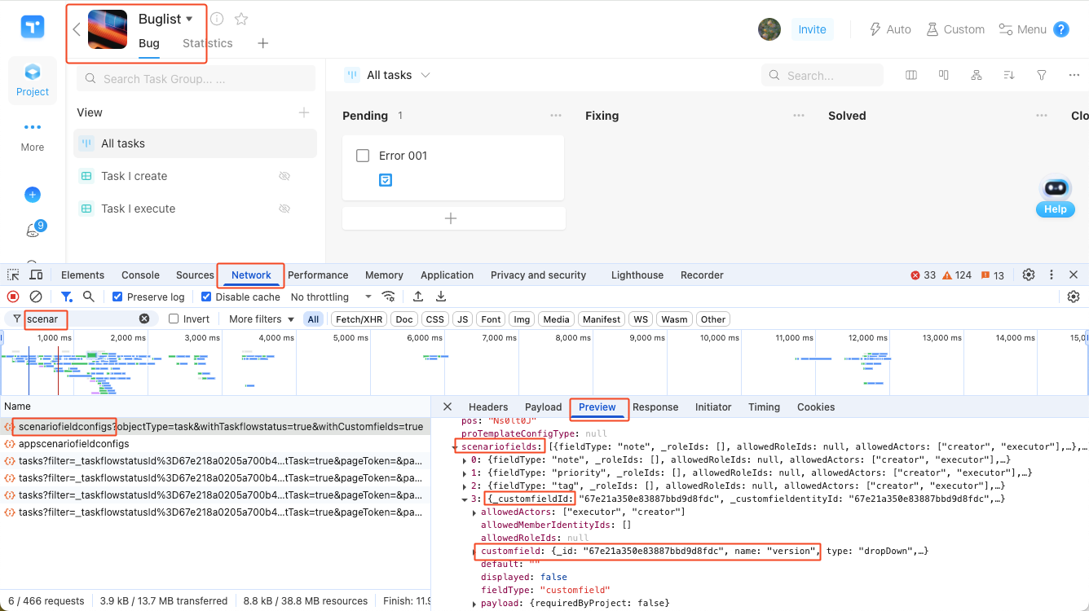Clear the scenar filter text

[144, 319]
